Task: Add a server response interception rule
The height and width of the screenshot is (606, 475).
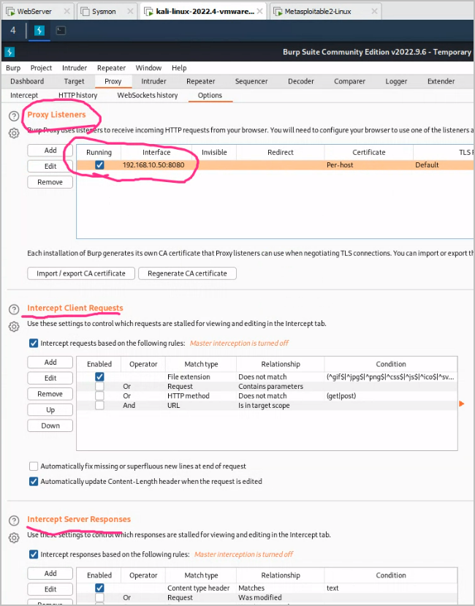Action: 50,573
